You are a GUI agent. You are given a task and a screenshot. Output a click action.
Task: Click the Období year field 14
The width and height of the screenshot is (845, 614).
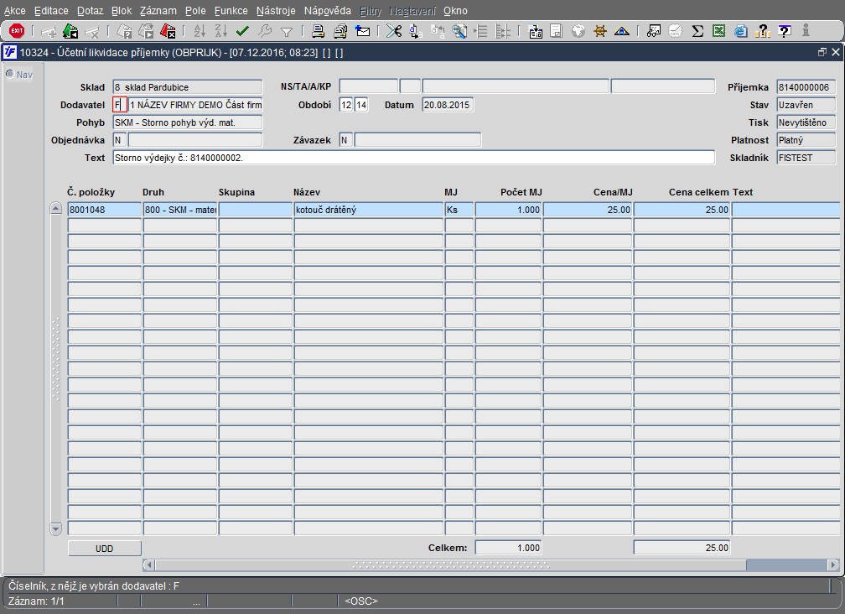point(361,105)
